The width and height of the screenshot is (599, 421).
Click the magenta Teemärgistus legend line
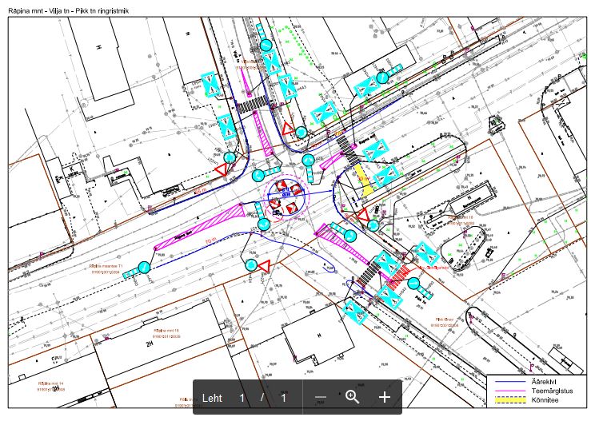tap(510, 391)
